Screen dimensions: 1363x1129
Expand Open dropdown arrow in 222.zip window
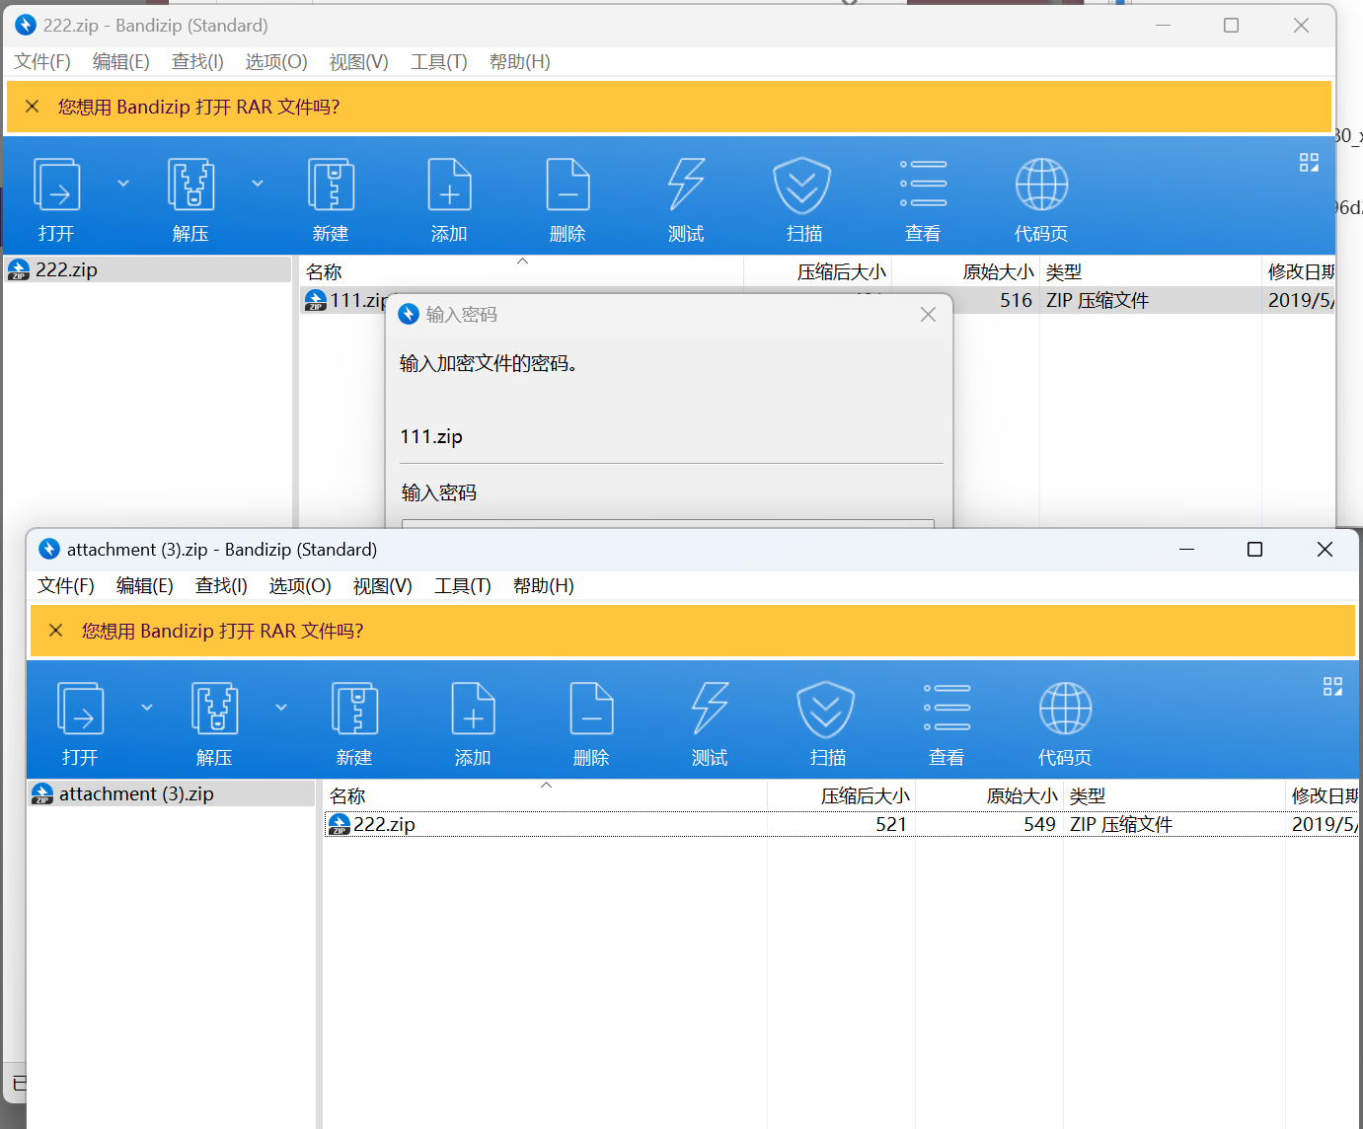(x=123, y=184)
